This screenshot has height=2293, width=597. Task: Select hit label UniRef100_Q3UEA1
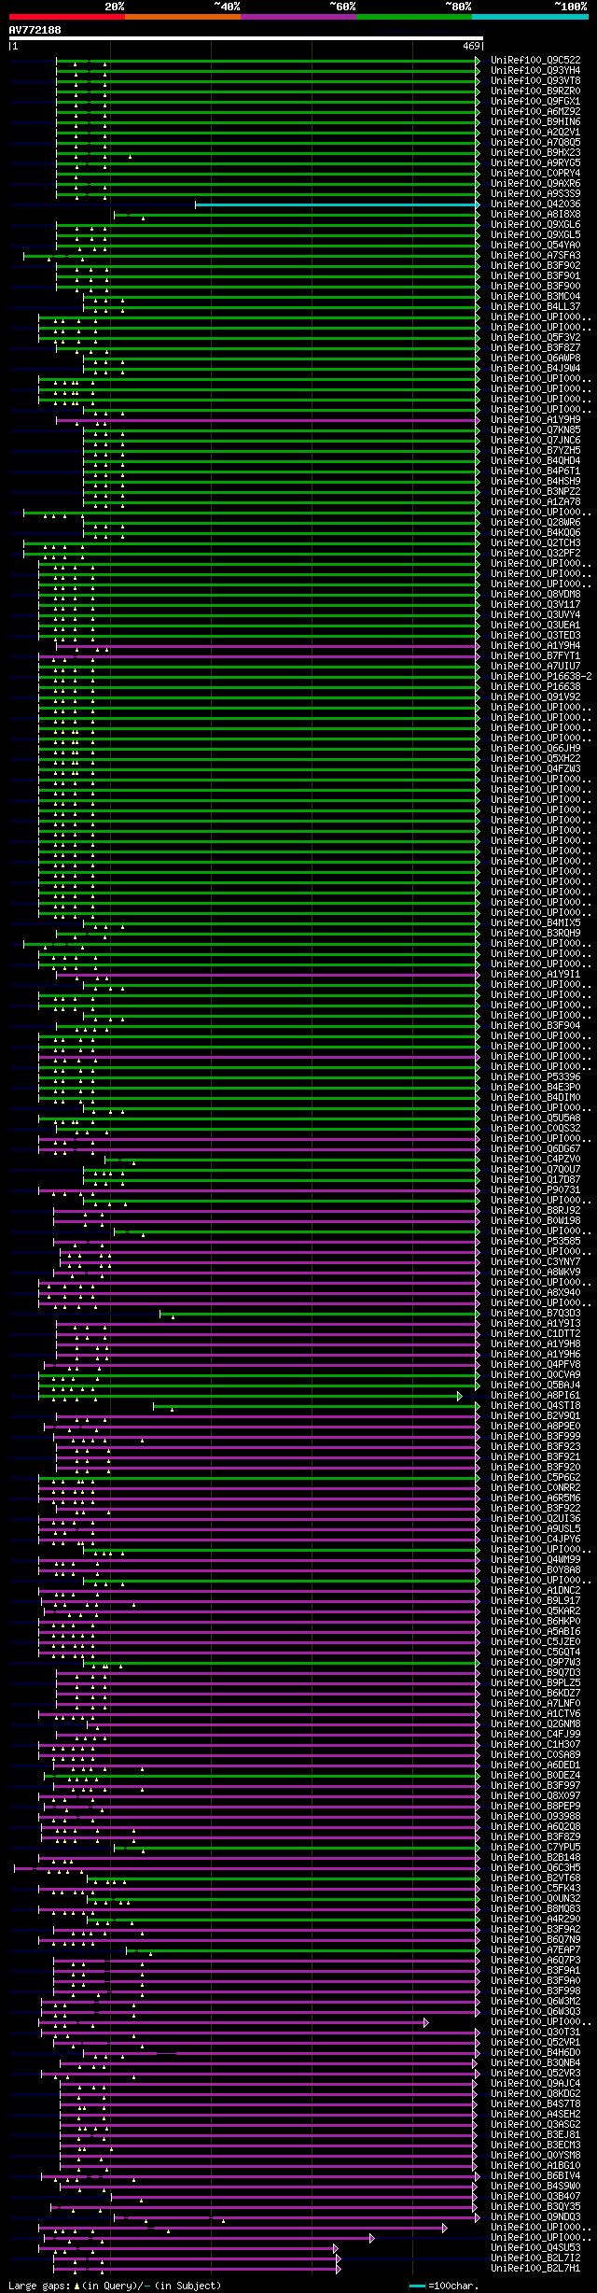pyautogui.click(x=535, y=625)
